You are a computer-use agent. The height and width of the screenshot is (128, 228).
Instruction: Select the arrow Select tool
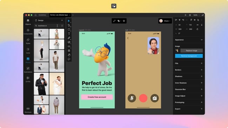(69, 21)
